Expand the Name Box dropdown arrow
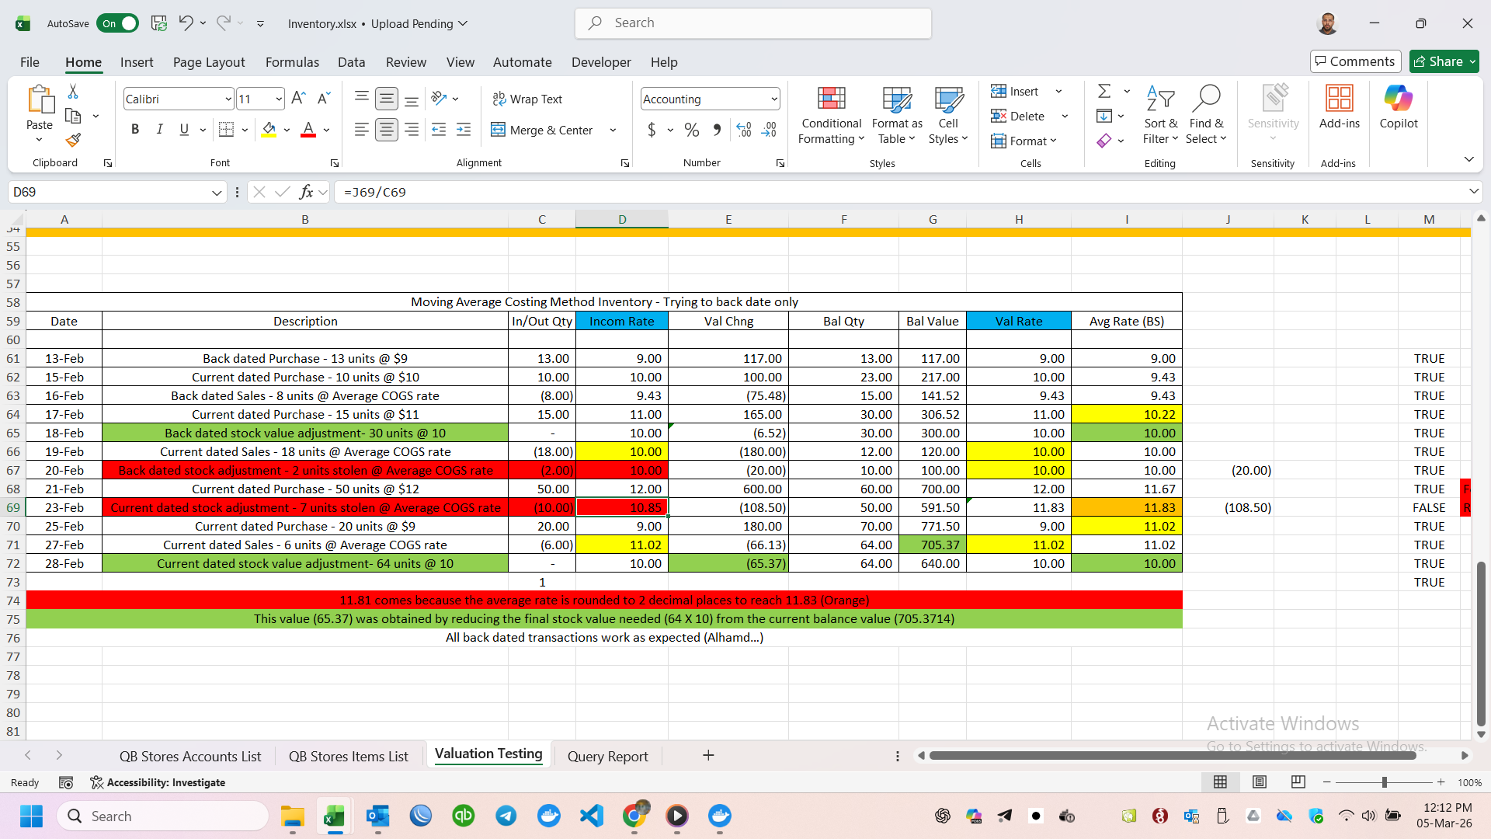1491x839 pixels. (217, 192)
